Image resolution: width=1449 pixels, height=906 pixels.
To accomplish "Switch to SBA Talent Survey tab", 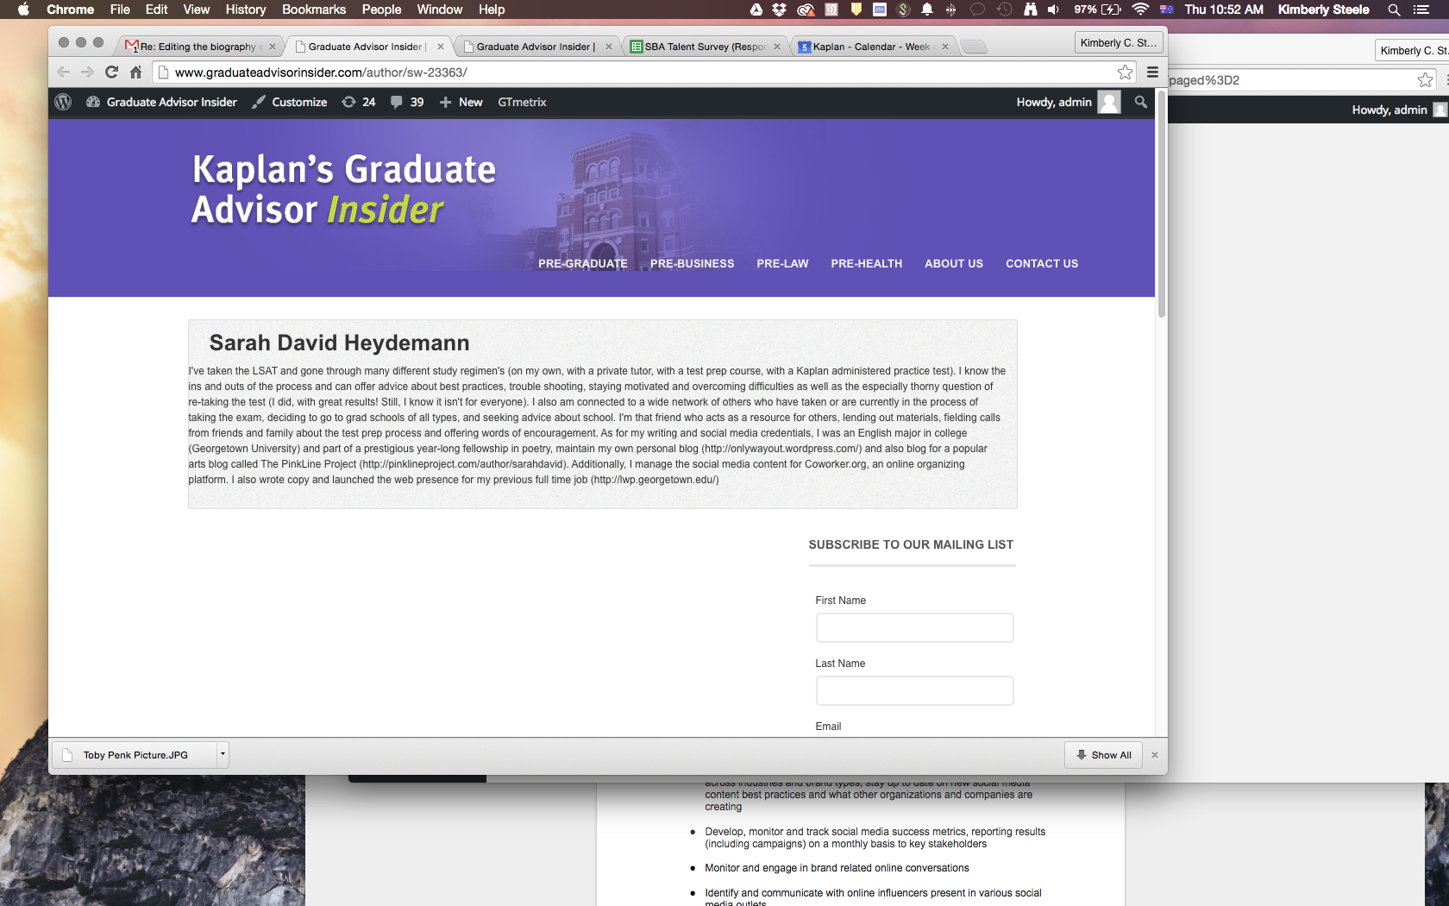I will click(x=704, y=47).
